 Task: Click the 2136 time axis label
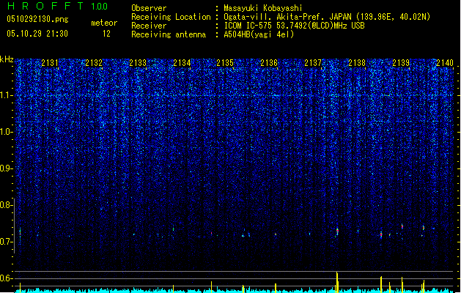(x=269, y=63)
